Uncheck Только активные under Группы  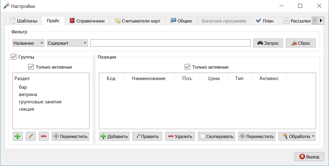pos(31,67)
